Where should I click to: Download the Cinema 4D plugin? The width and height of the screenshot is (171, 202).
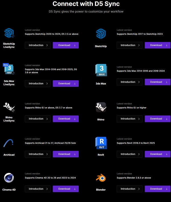coord(66,189)
